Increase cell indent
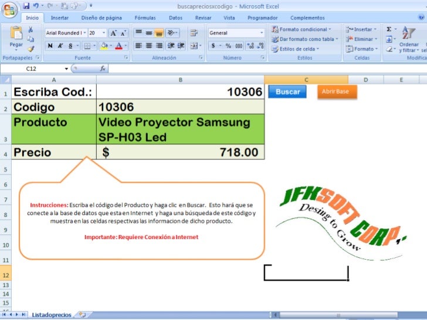 181,46
